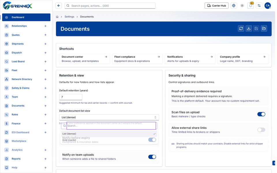
Task: Click download icon in Documents banner
Action: (248, 29)
